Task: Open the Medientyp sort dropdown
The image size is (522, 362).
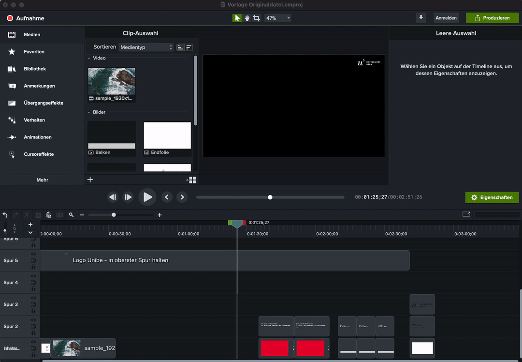Action: (x=146, y=47)
